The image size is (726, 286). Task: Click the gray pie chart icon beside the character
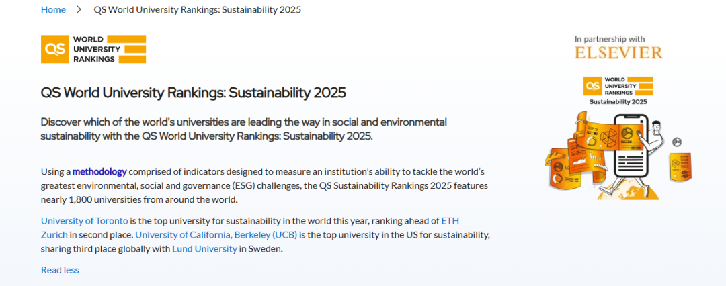tap(676, 142)
